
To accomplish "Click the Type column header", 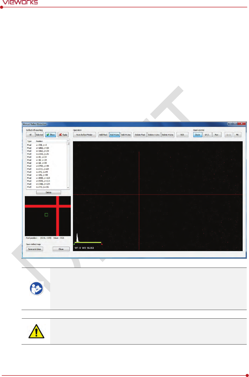I will click(x=29, y=141).
